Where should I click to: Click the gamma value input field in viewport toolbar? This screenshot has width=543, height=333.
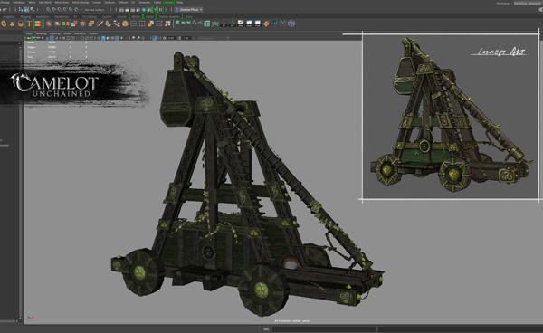coord(186,38)
